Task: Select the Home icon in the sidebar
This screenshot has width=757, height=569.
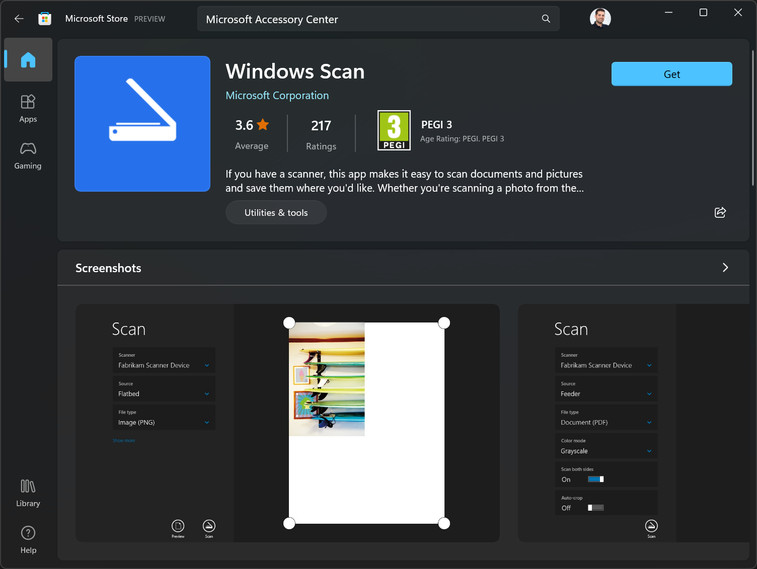Action: 28,60
